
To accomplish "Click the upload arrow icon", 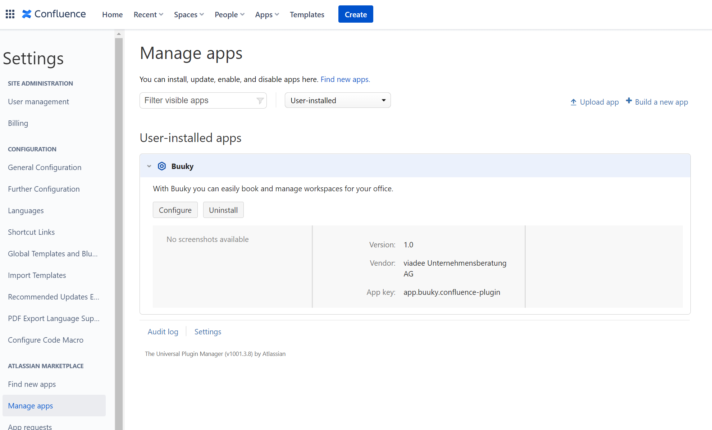I will [574, 102].
